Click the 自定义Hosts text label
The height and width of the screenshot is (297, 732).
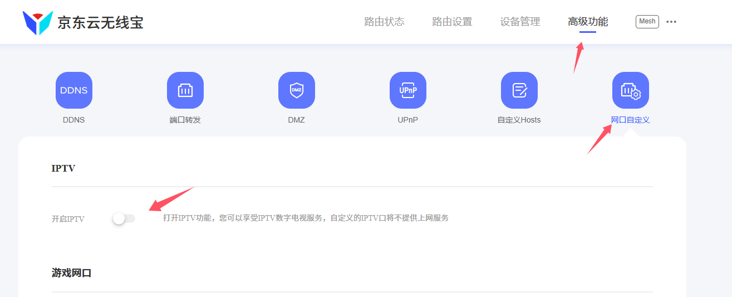pyautogui.click(x=519, y=120)
